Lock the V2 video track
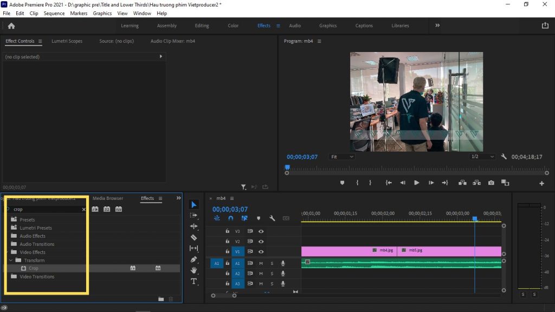555x312 pixels. (227, 240)
